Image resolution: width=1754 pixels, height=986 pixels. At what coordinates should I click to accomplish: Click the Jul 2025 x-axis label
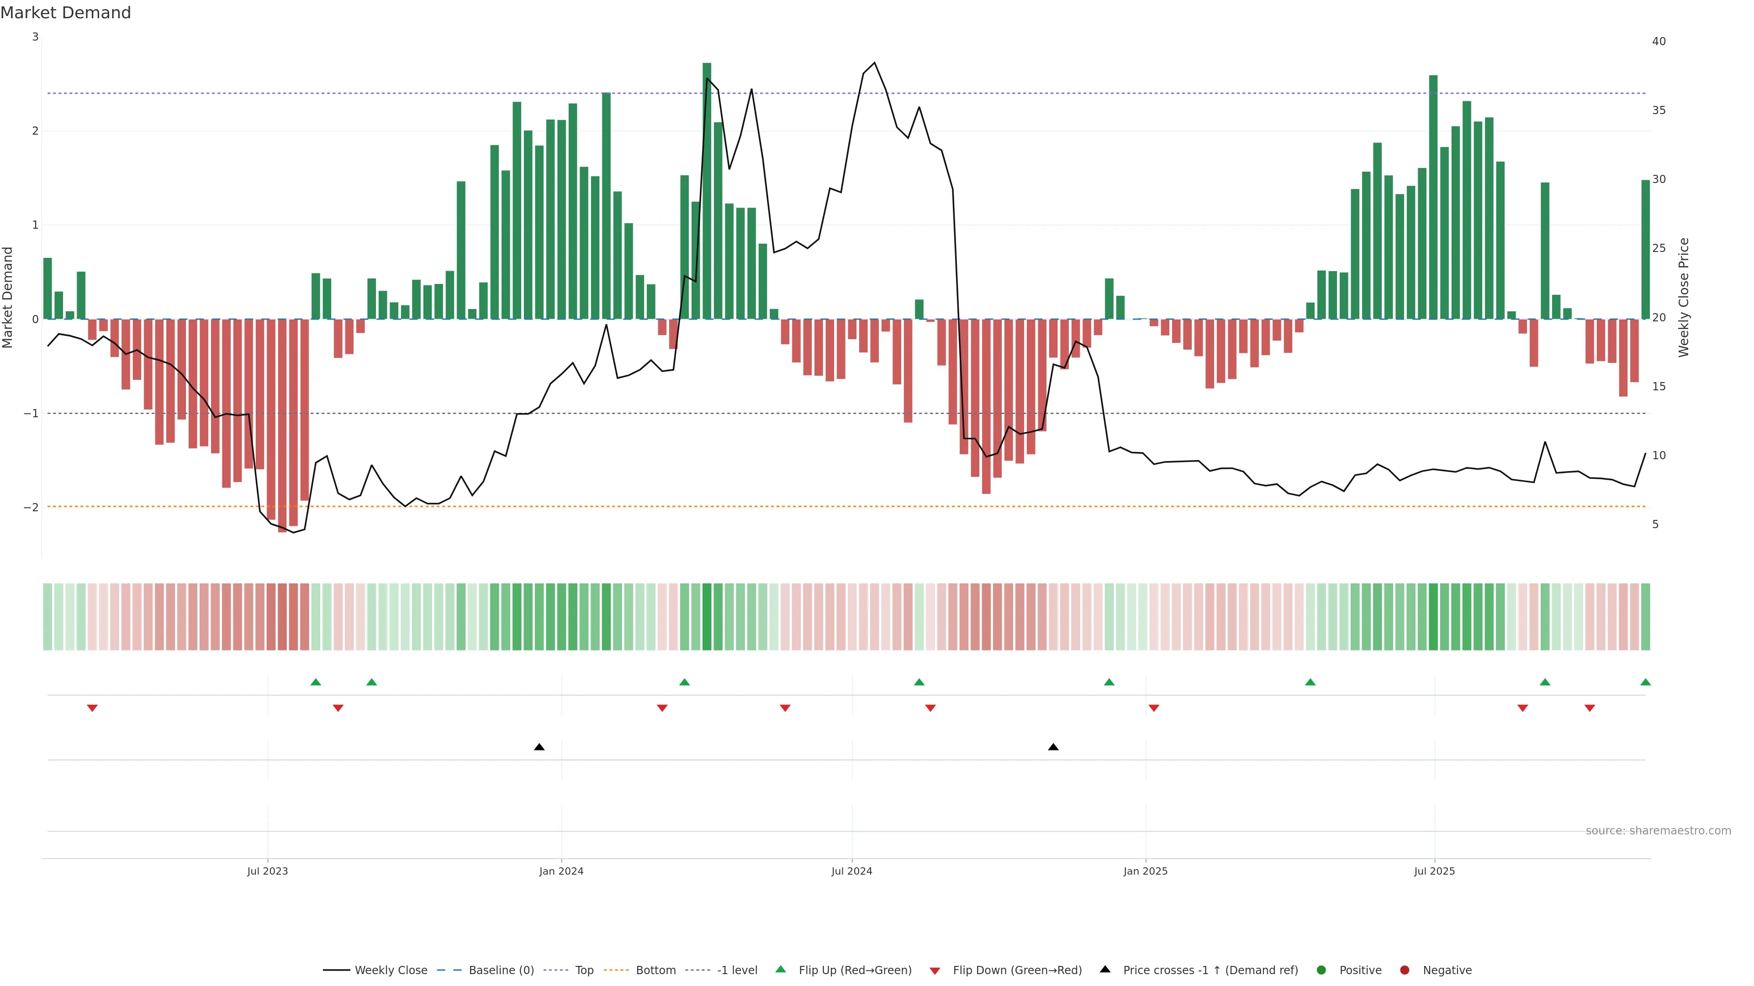click(x=1434, y=871)
